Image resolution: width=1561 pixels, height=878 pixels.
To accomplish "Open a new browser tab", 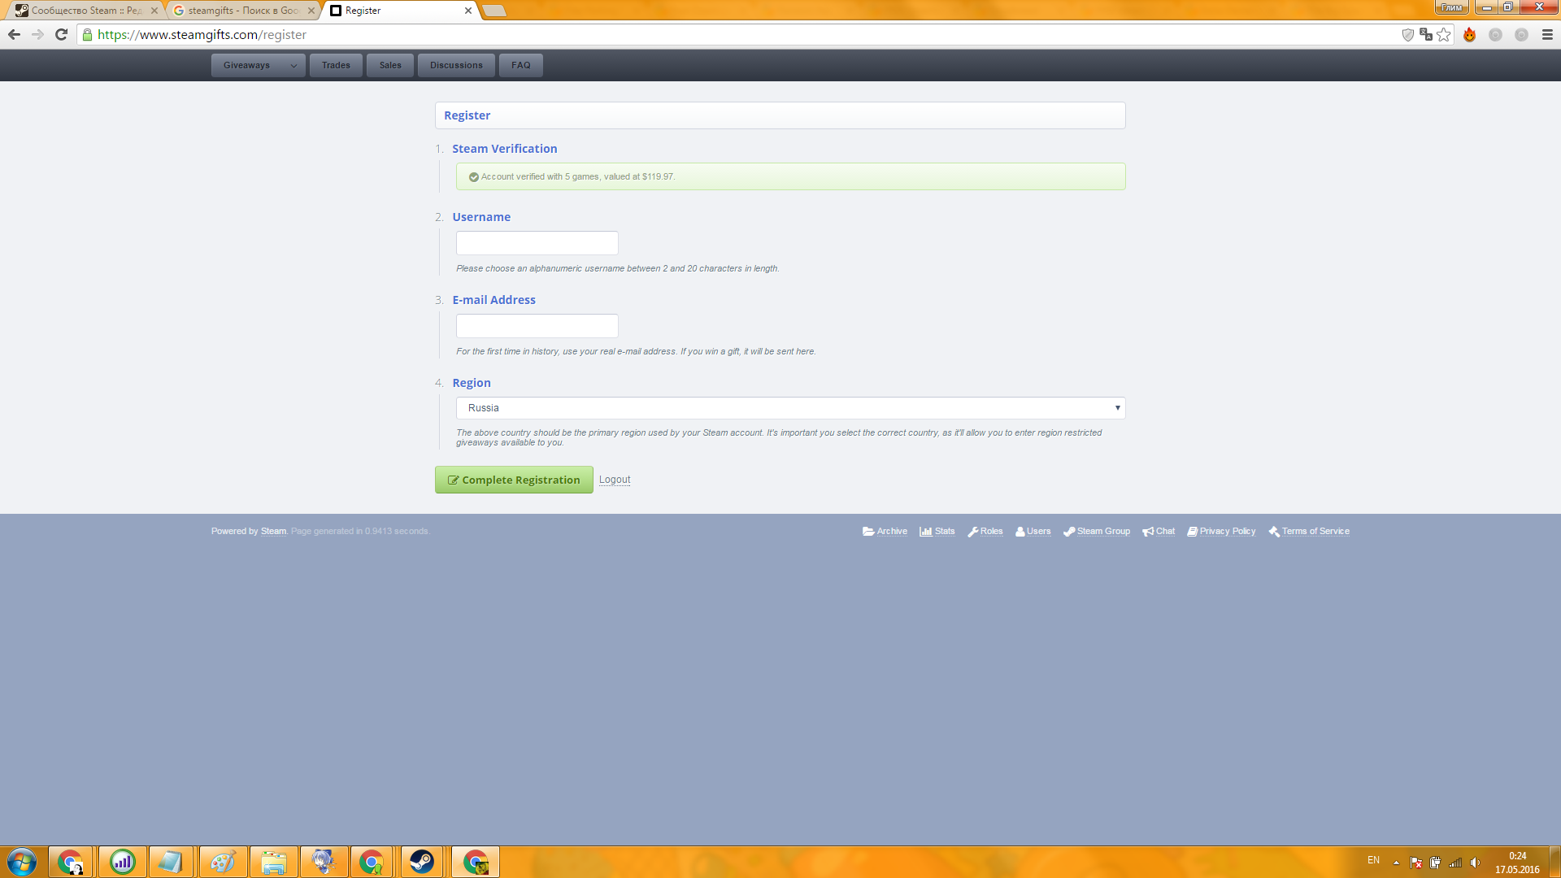I will [x=494, y=11].
